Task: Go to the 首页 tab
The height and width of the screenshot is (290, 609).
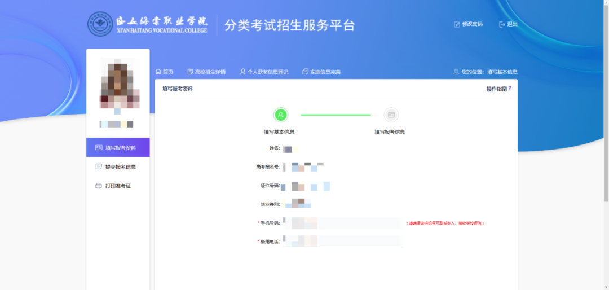Action: click(168, 72)
